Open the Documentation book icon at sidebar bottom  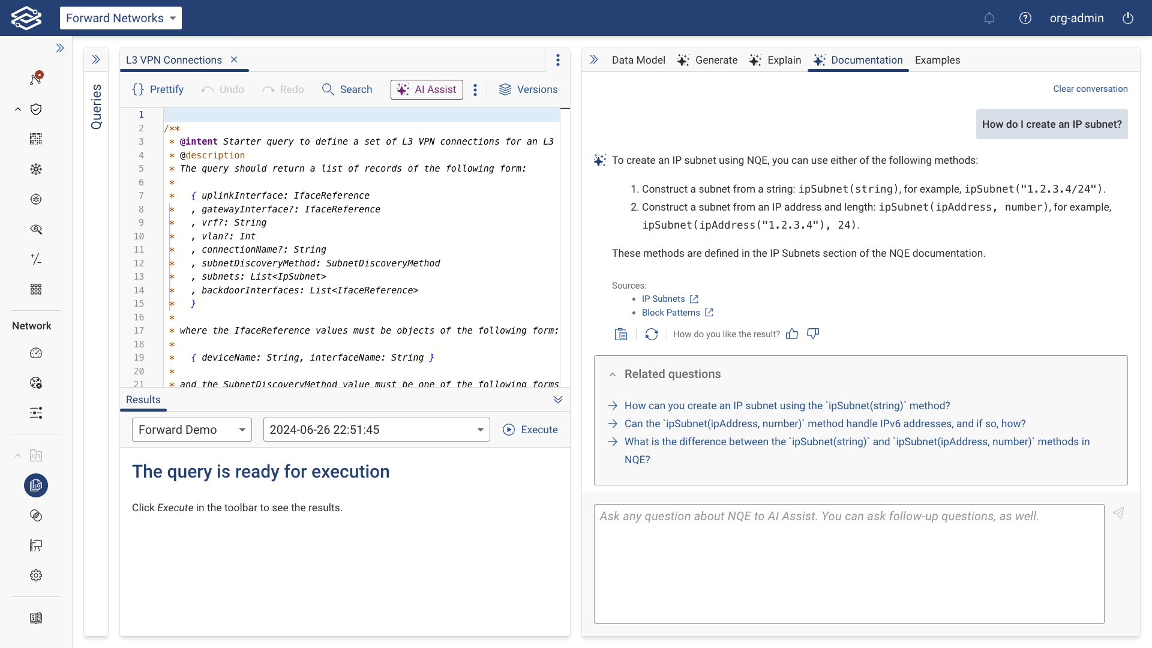pyautogui.click(x=36, y=618)
